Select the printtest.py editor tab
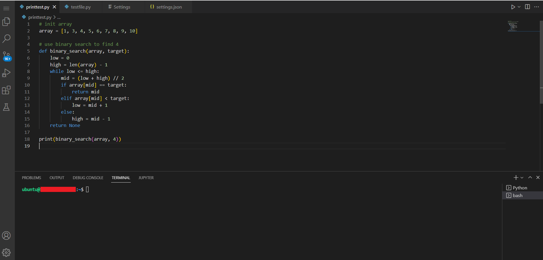 click(38, 7)
